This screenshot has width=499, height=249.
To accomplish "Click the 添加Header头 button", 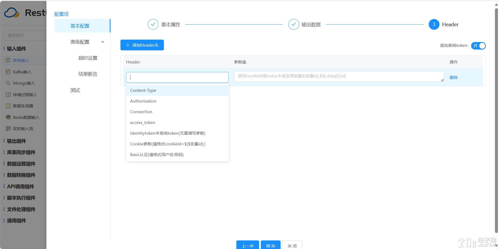I will pyautogui.click(x=142, y=45).
